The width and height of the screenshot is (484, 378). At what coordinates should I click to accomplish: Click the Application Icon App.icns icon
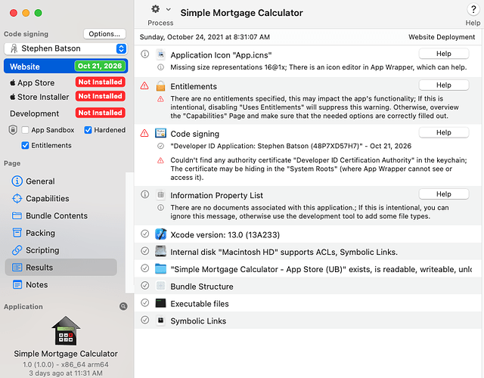point(160,54)
